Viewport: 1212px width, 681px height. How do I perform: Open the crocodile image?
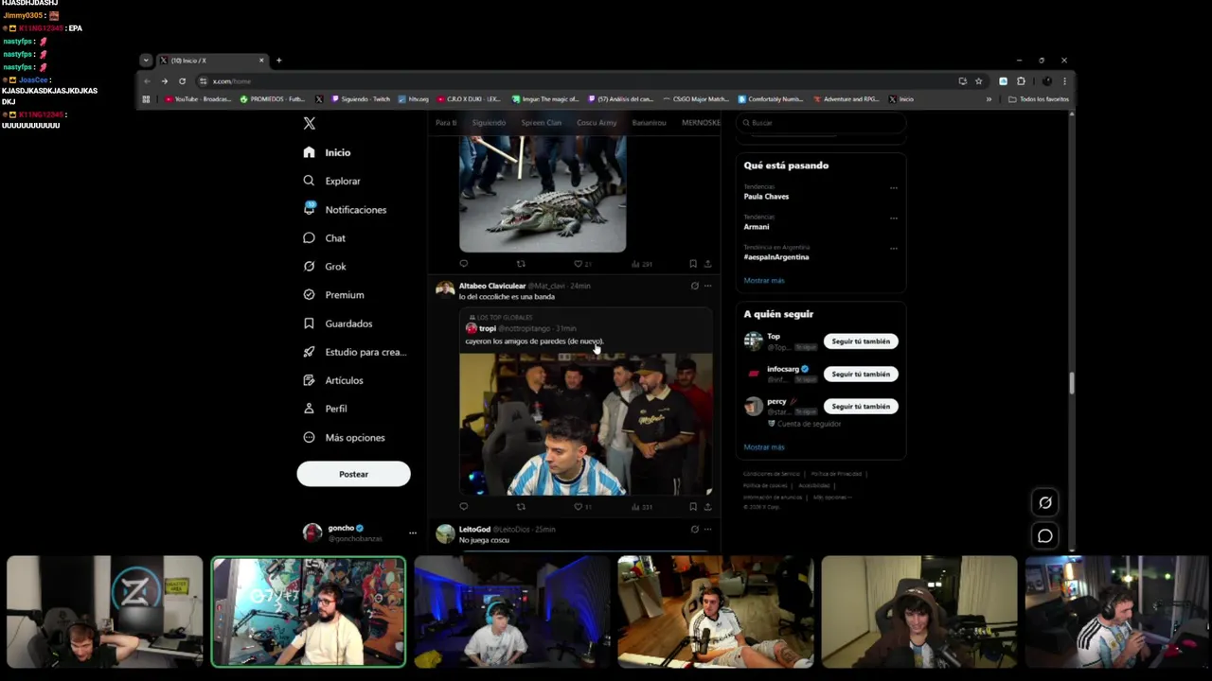[543, 194]
